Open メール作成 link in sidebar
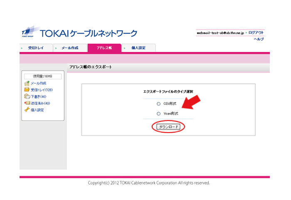This screenshot has height=200, width=291. (x=38, y=83)
